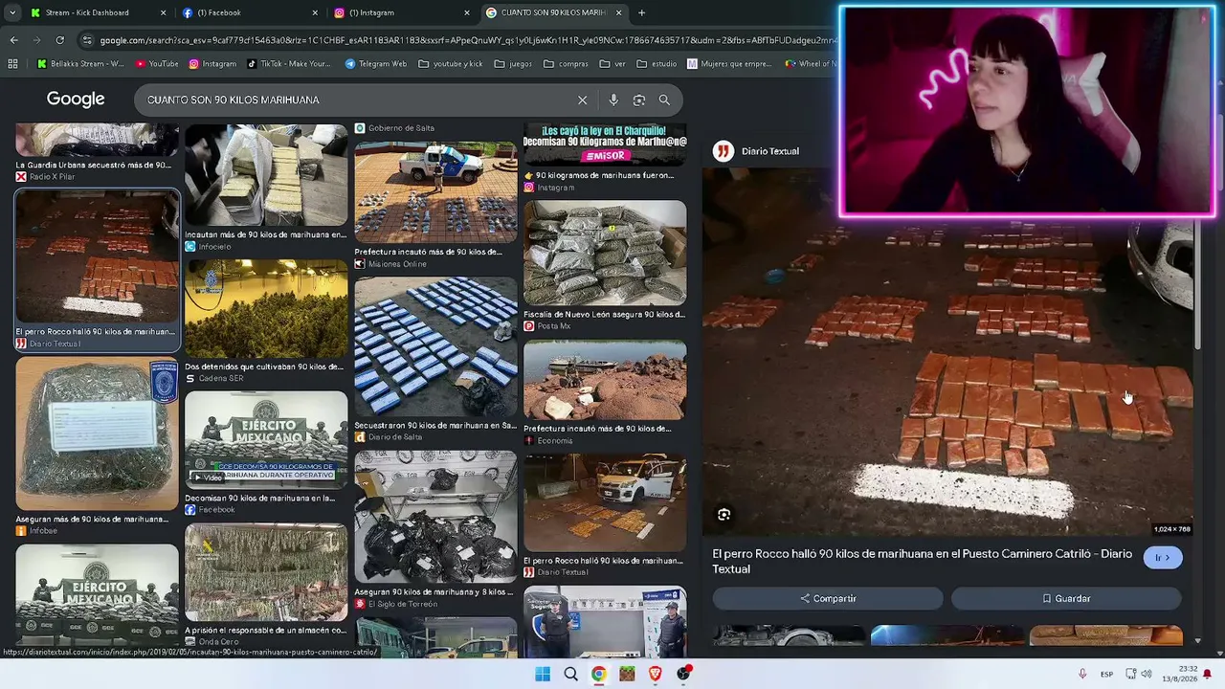Open the Bellakka Stream bookmark
Image resolution: width=1225 pixels, height=689 pixels.
(x=80, y=64)
